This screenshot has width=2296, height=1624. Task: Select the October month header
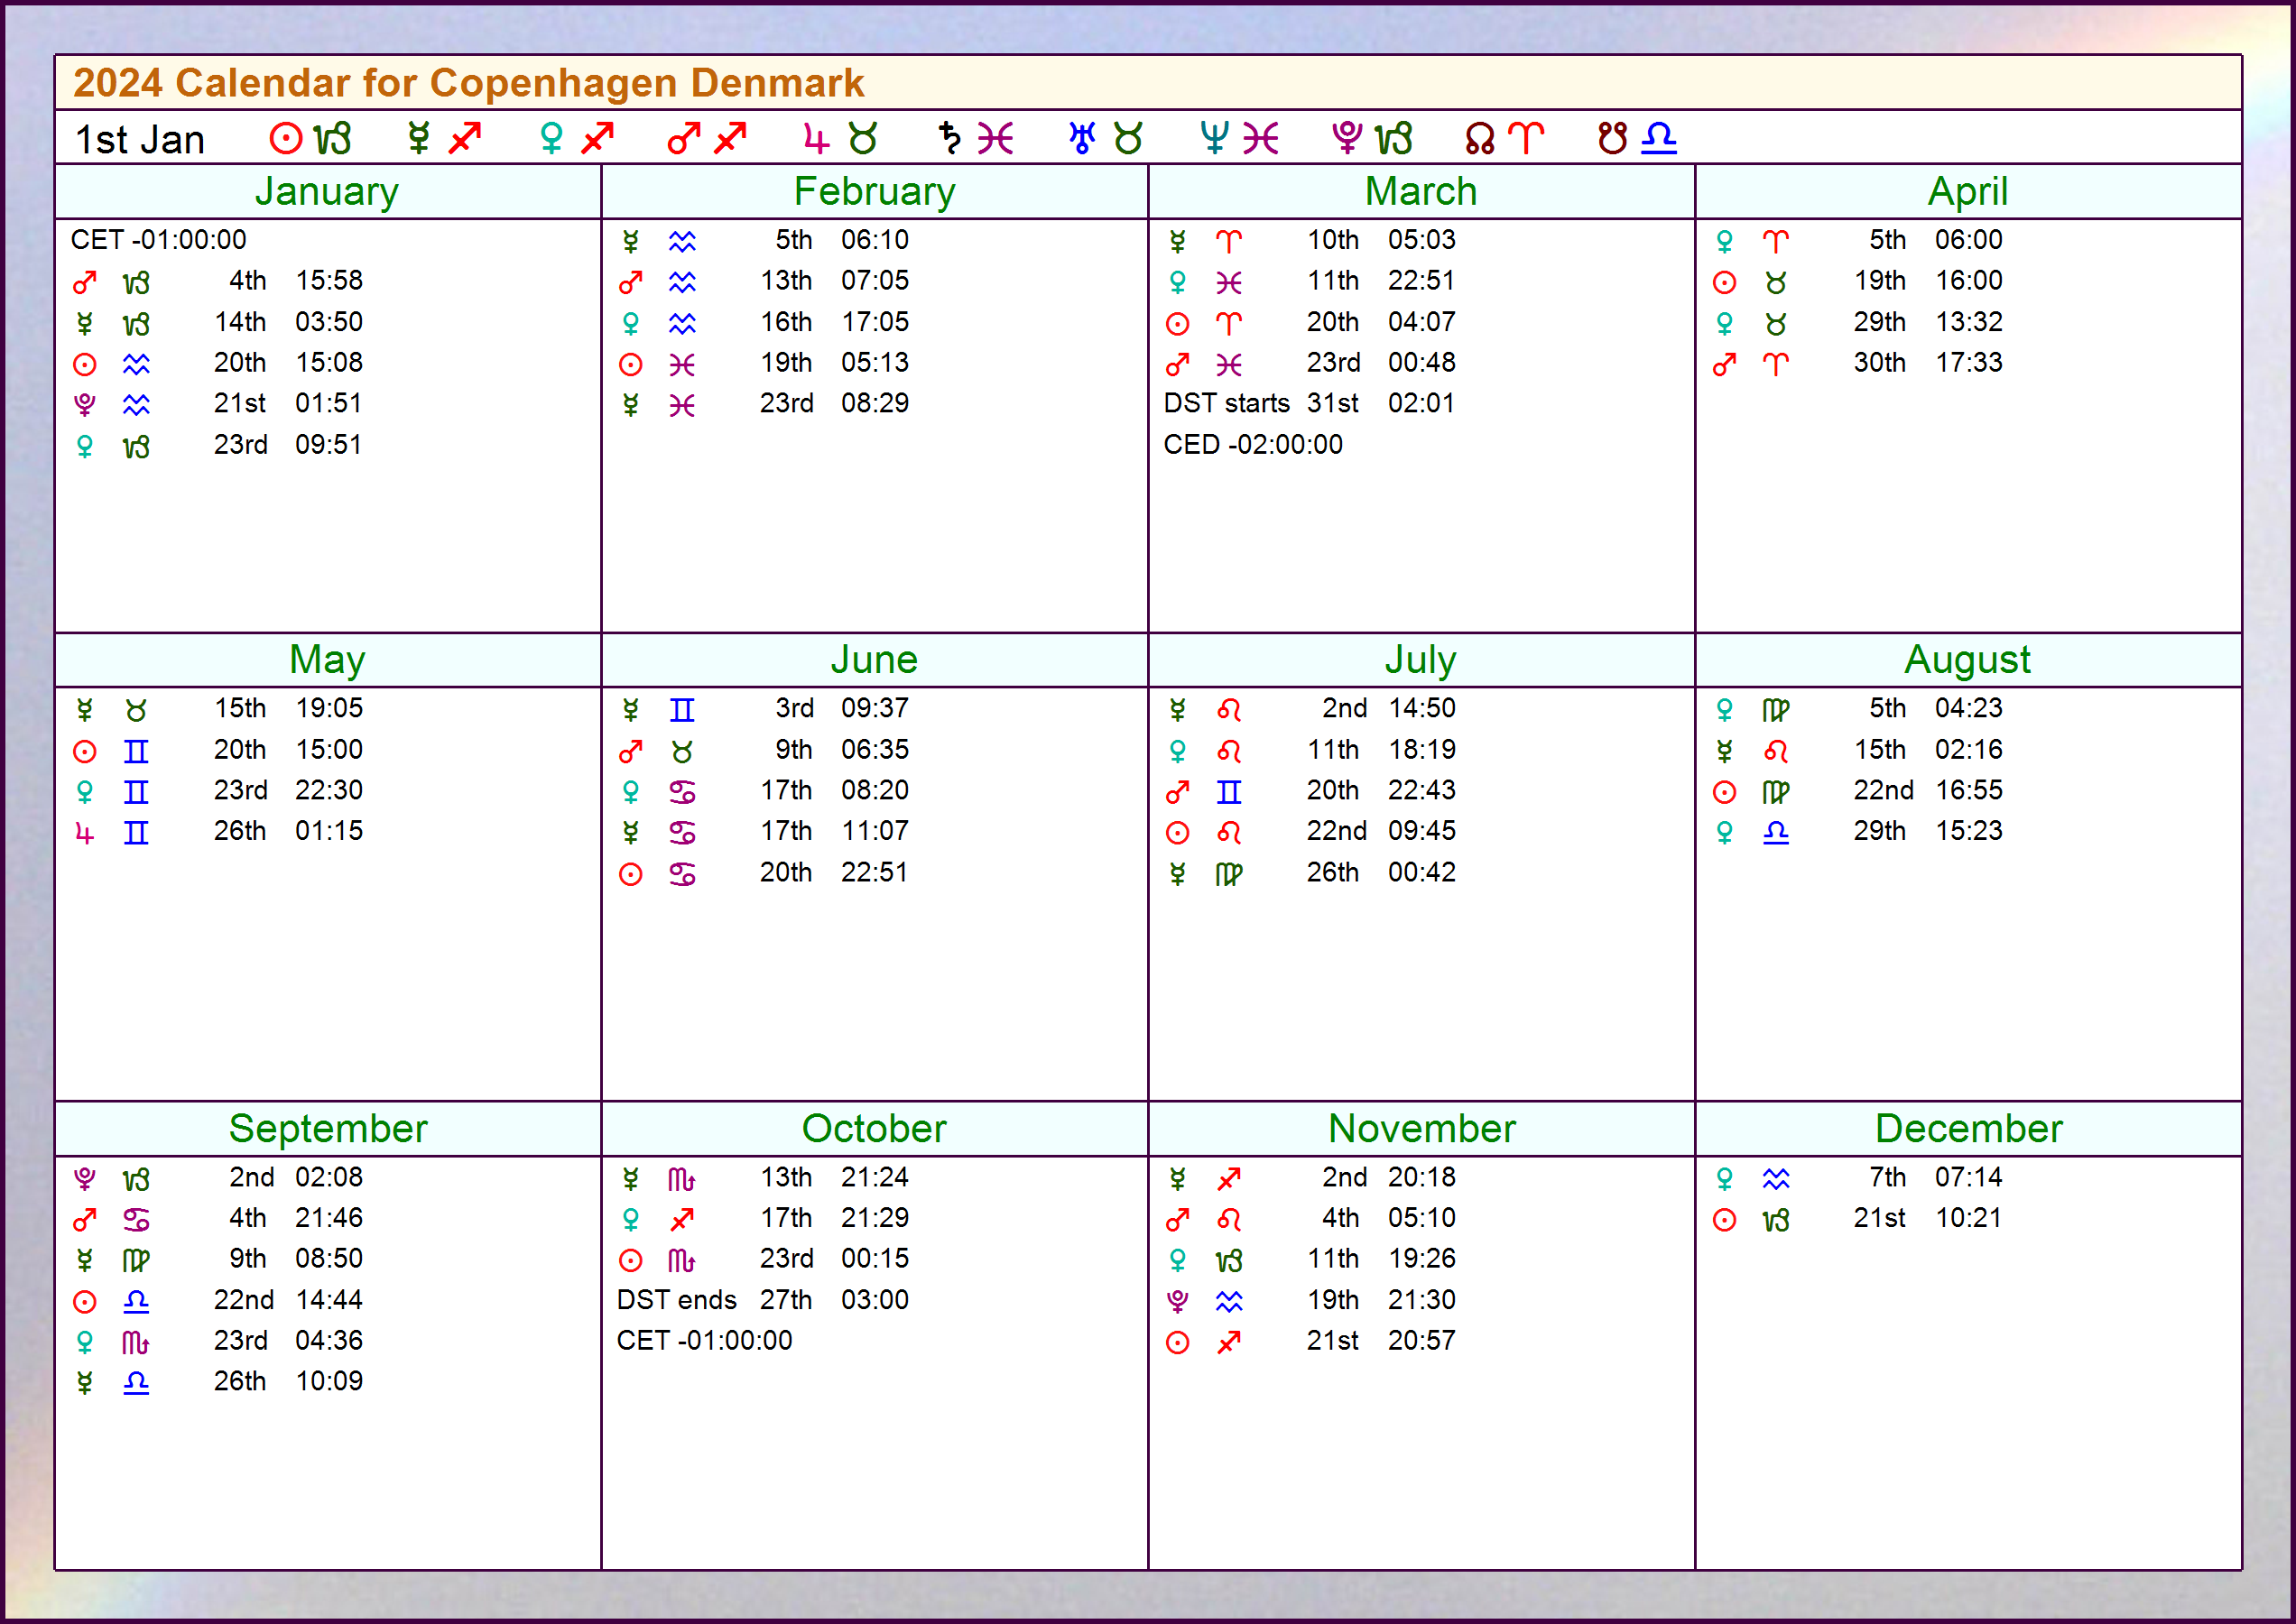(x=875, y=1128)
